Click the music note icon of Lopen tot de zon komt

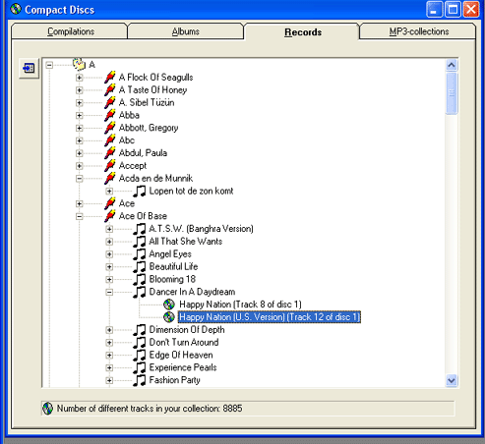click(140, 191)
